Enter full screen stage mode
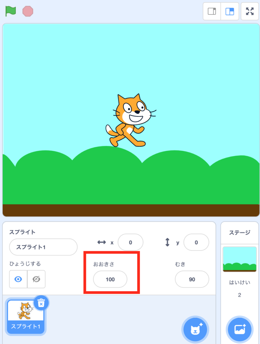The width and height of the screenshot is (260, 344). tap(250, 11)
